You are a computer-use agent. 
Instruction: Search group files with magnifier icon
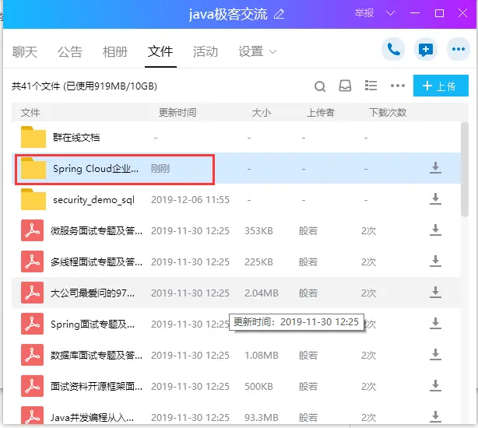(320, 86)
